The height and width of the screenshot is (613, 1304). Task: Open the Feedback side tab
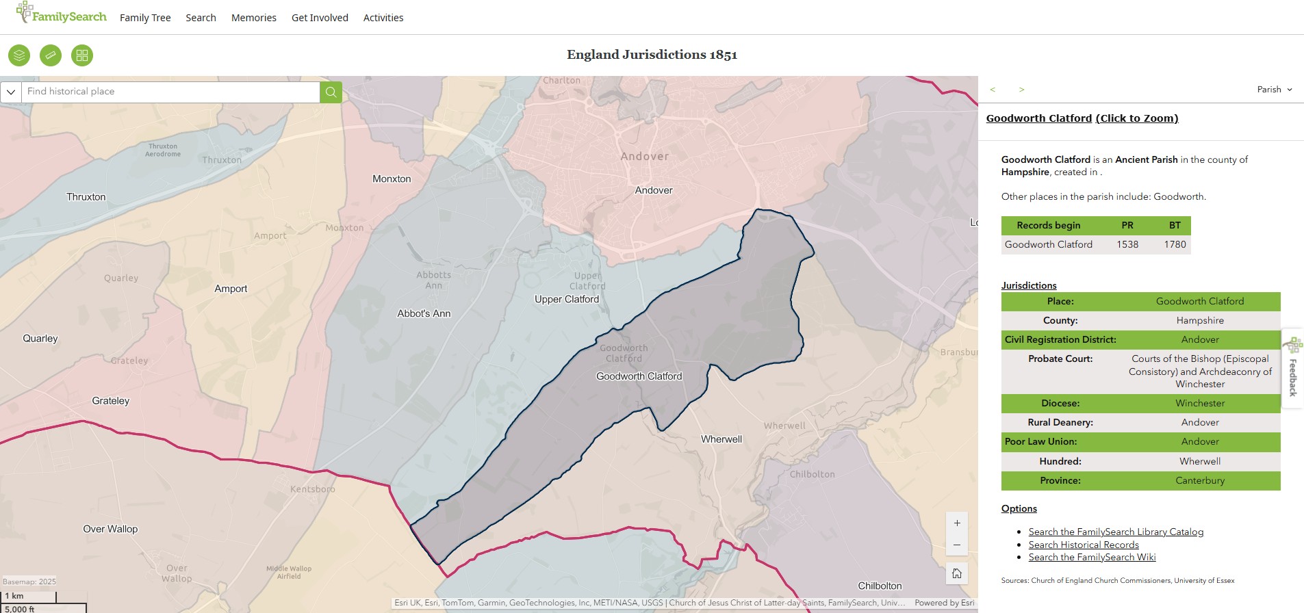click(x=1292, y=369)
